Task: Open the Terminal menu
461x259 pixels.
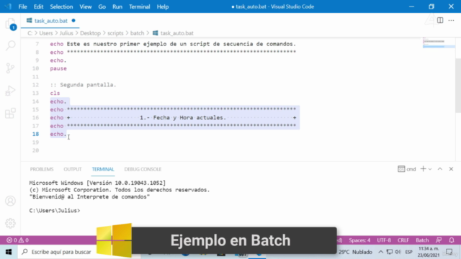Action: [x=139, y=6]
